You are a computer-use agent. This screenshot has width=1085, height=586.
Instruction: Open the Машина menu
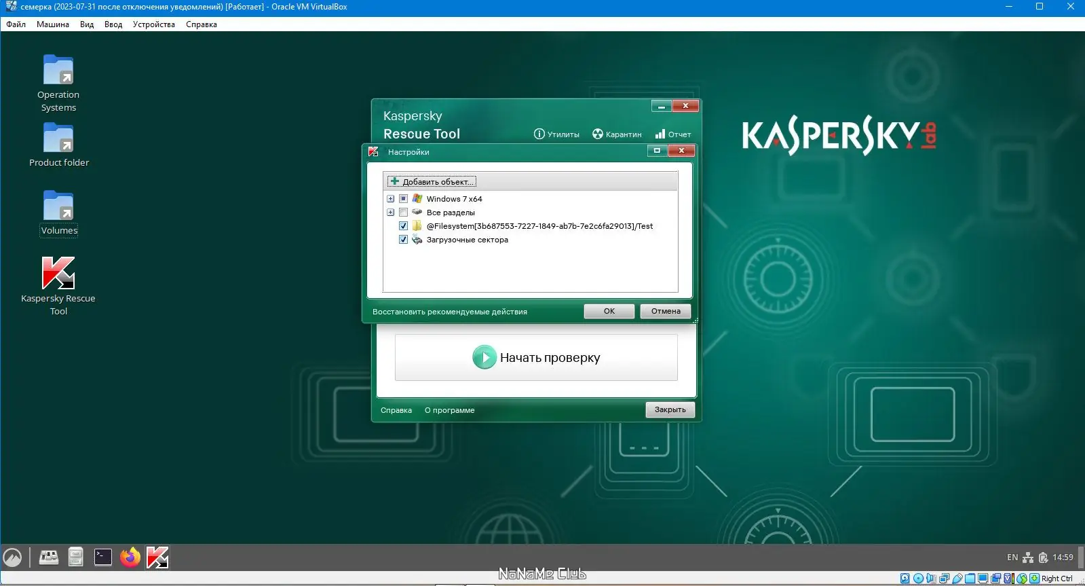pyautogui.click(x=53, y=24)
